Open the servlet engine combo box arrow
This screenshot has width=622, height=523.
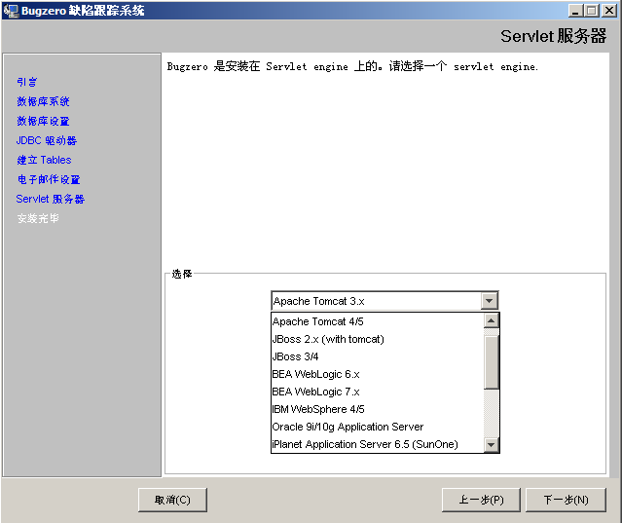pos(490,301)
